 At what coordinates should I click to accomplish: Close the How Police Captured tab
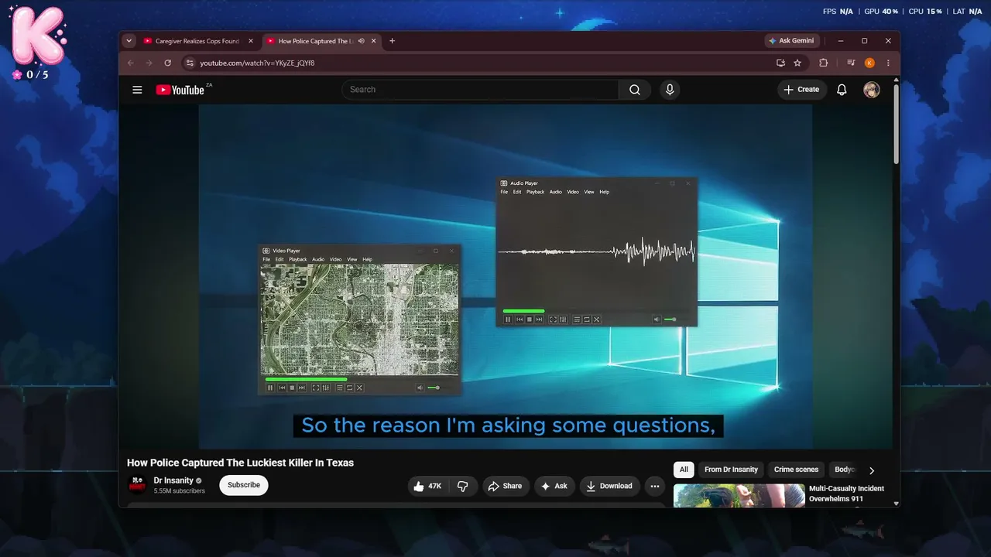[374, 41]
